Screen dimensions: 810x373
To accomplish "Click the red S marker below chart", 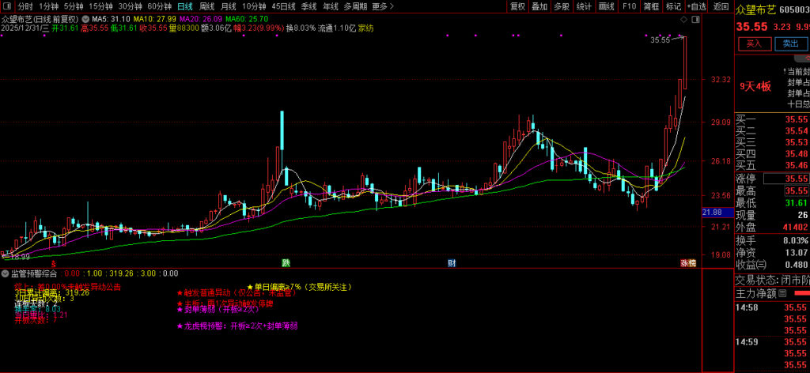I will [54, 262].
